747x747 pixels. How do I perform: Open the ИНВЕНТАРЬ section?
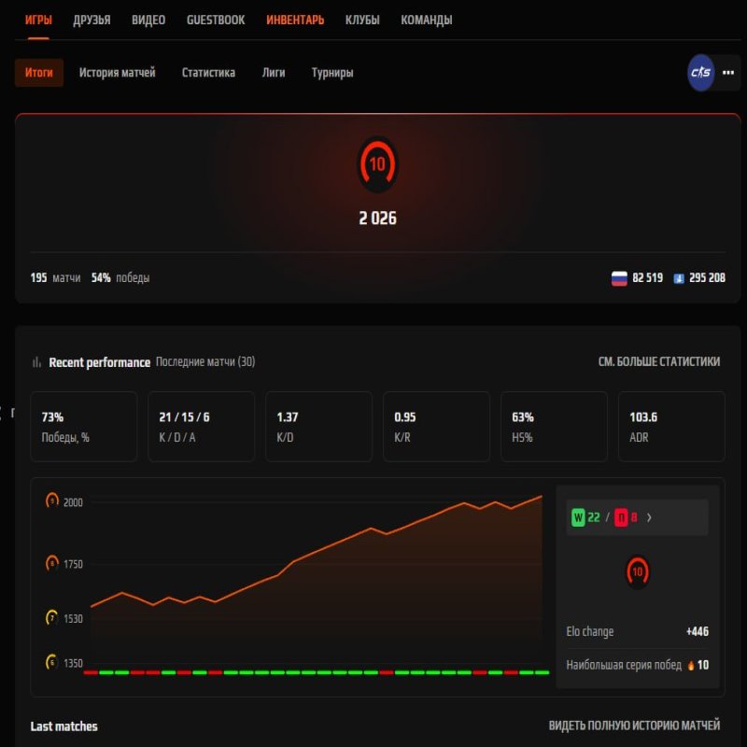[x=294, y=18]
